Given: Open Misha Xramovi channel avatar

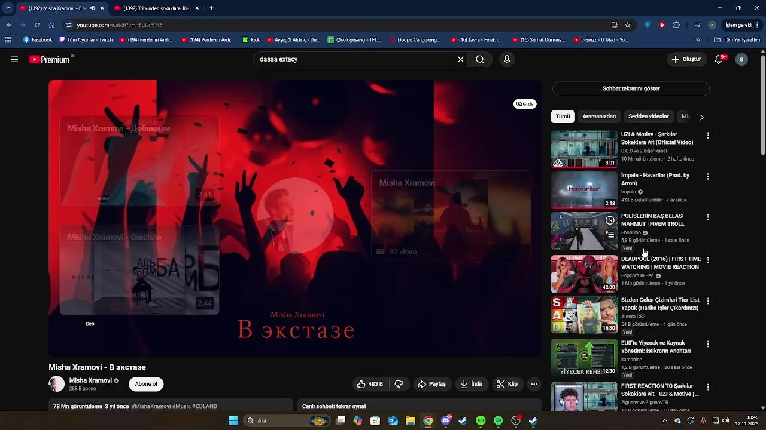Looking at the screenshot, I should coord(56,384).
